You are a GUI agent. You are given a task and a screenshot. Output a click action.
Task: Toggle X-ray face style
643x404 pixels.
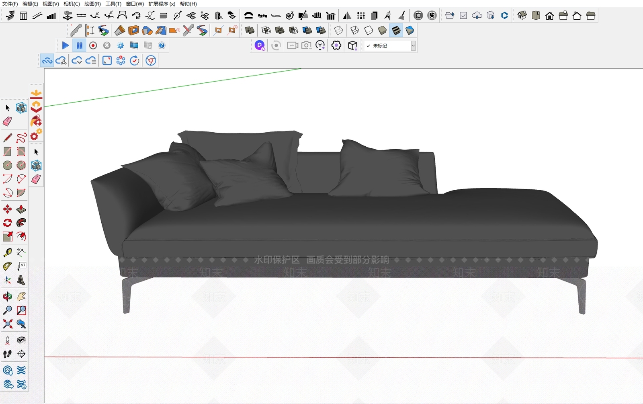click(339, 30)
